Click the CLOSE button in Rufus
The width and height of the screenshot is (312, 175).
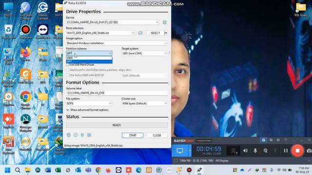157,135
